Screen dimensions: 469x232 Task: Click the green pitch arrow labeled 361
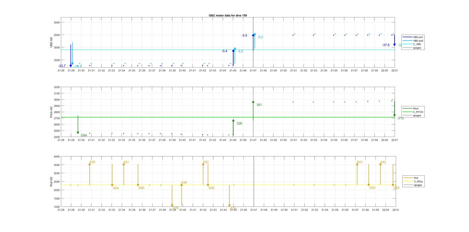[253, 110]
